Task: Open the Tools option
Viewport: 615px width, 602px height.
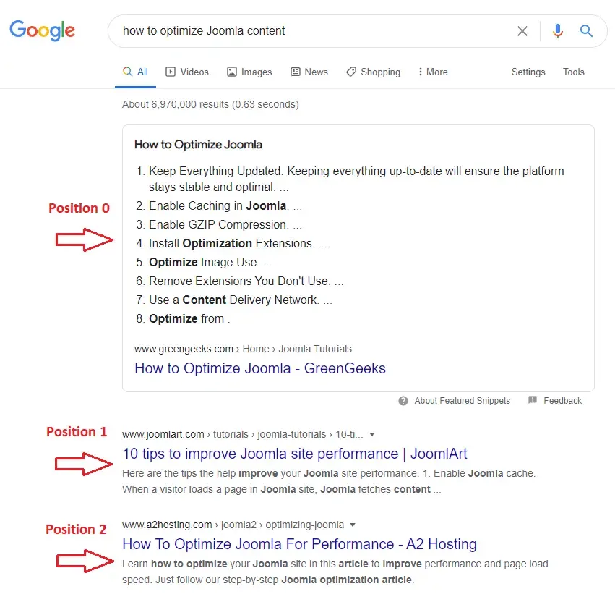Action: (x=573, y=72)
